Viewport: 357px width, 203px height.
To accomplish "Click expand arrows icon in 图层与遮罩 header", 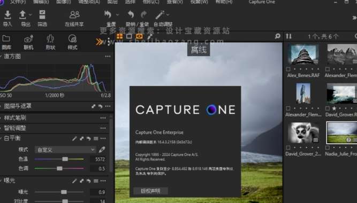I will 93,106.
